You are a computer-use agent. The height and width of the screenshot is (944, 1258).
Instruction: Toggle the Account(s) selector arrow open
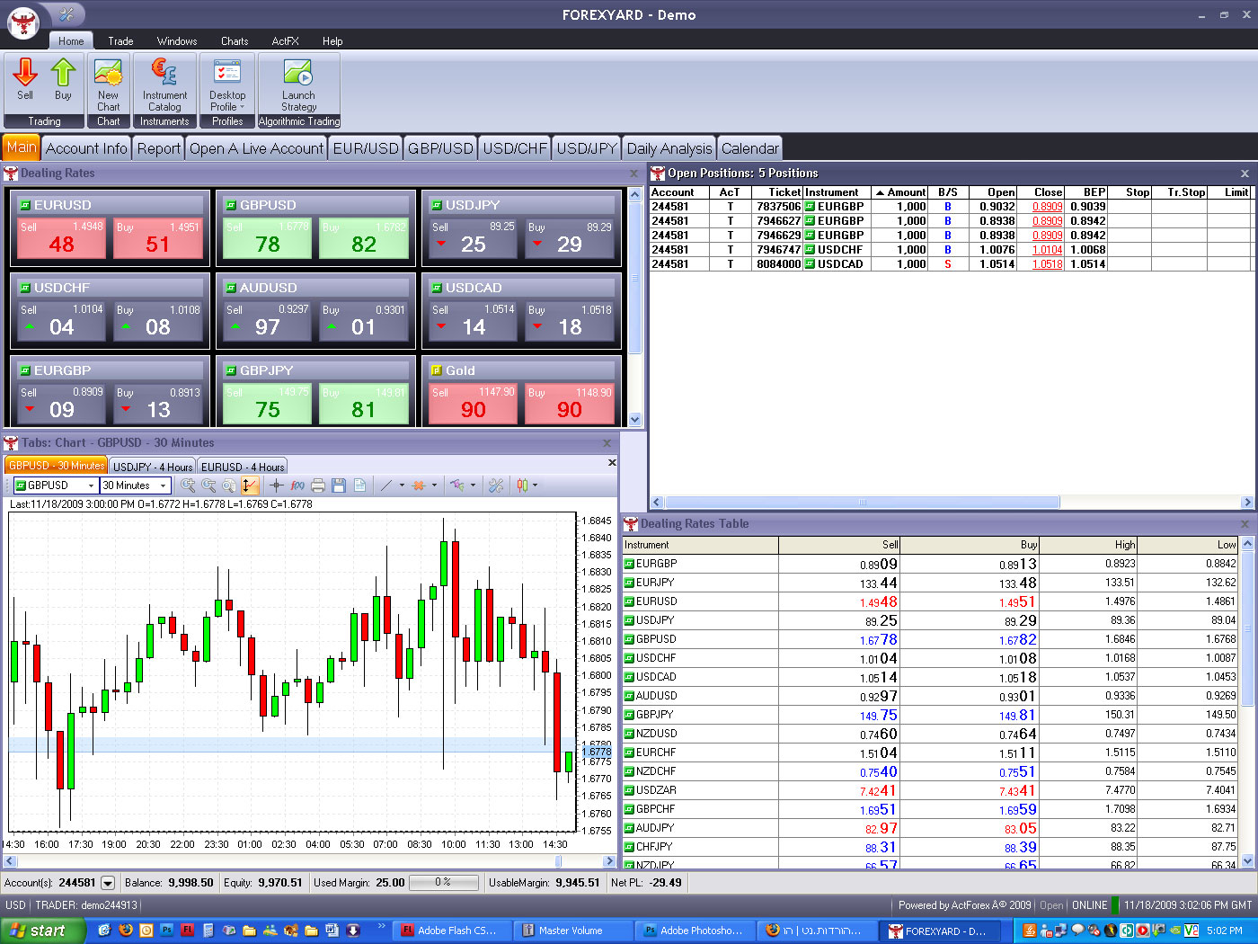pyautogui.click(x=108, y=882)
